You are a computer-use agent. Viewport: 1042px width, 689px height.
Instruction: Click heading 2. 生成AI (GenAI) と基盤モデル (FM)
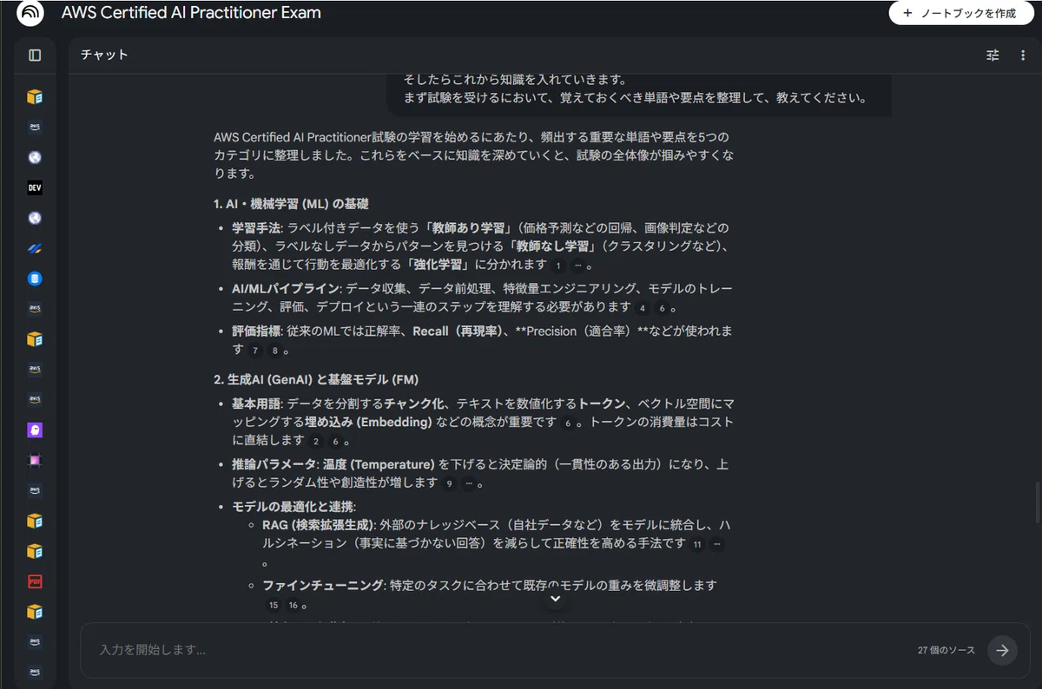(x=316, y=379)
